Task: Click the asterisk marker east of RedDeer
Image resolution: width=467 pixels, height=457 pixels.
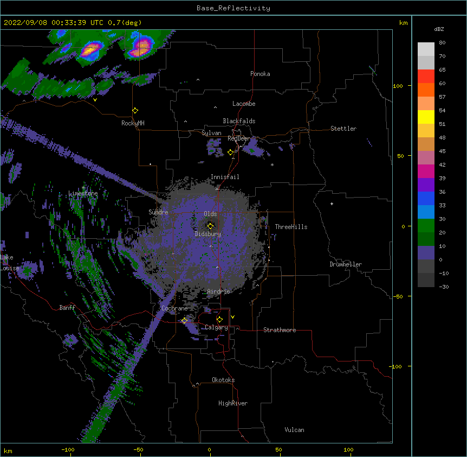Action: [272, 164]
